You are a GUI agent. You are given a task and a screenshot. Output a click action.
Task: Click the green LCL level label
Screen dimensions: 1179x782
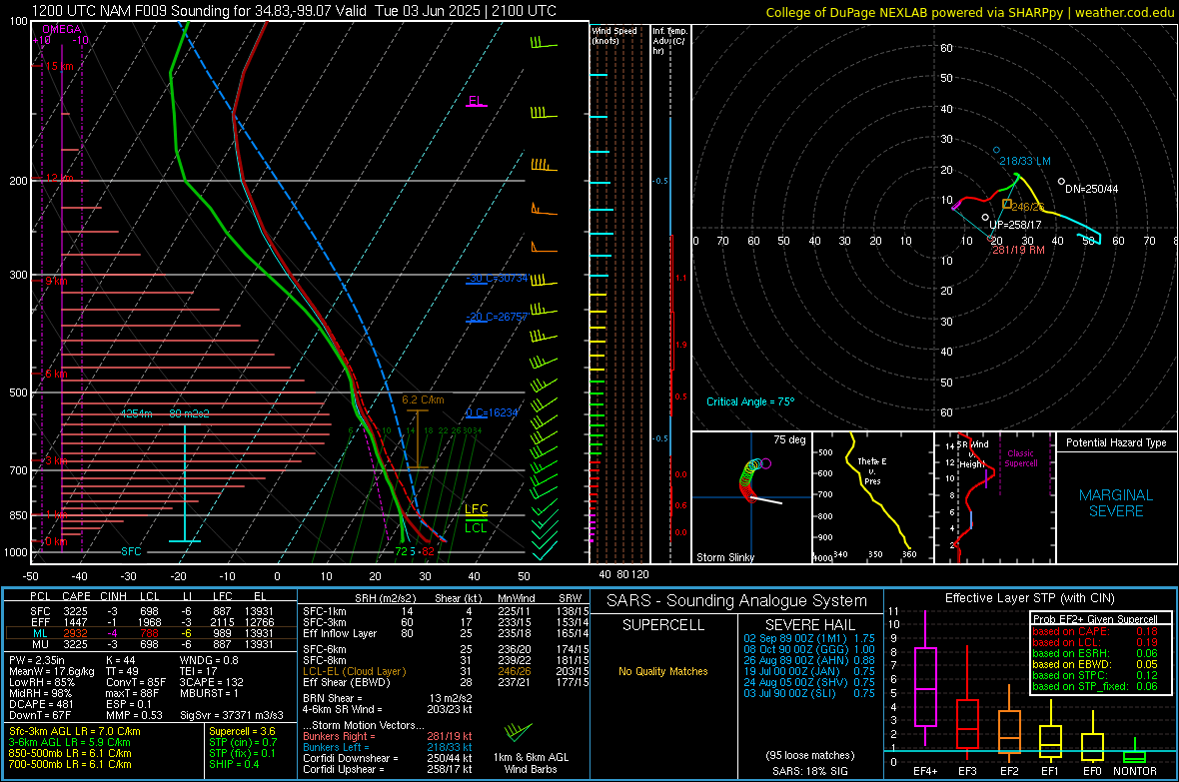[x=476, y=528]
